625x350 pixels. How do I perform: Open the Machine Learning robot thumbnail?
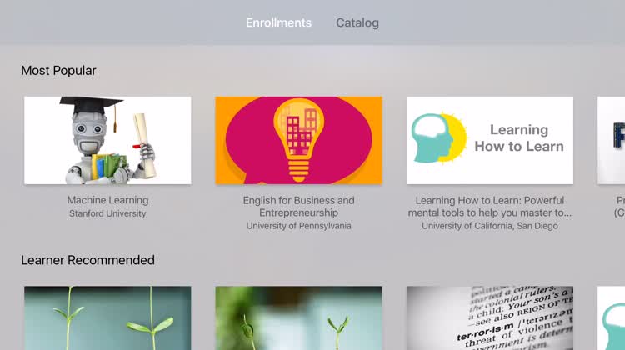107,140
